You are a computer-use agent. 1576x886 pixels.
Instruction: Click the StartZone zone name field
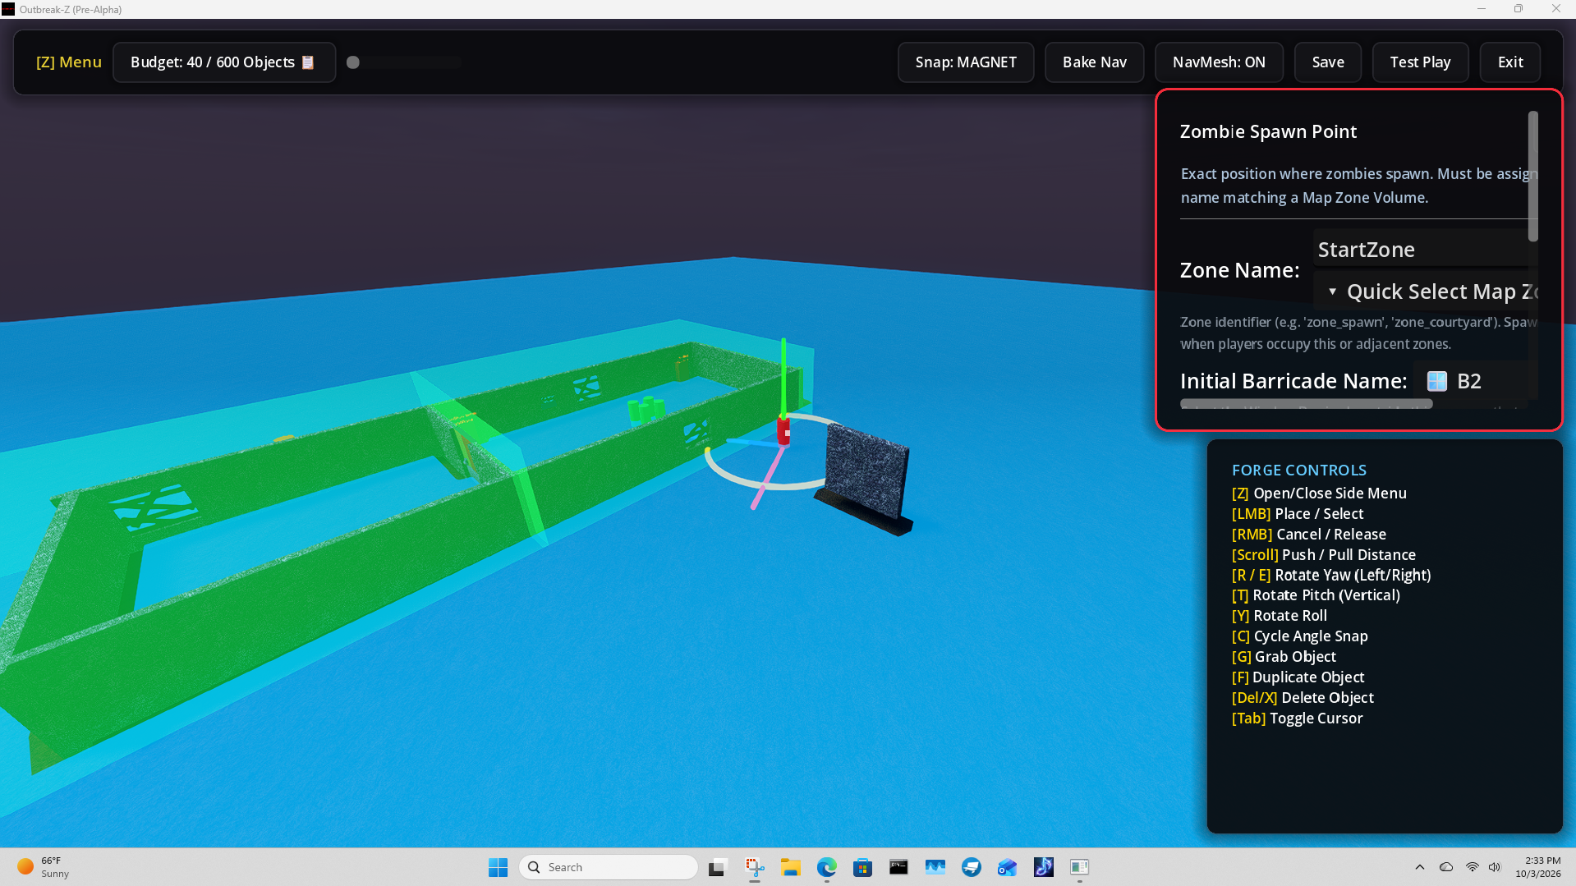pos(1421,249)
